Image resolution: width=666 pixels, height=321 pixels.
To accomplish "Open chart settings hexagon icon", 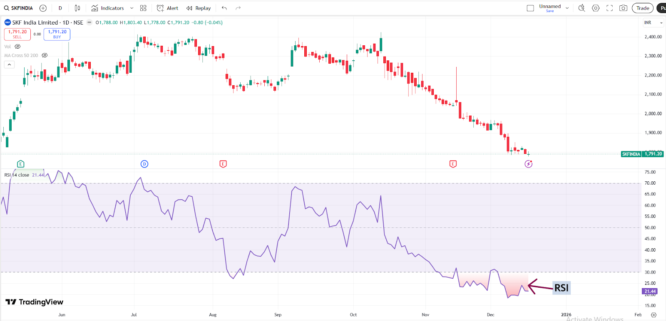I will coord(596,8).
